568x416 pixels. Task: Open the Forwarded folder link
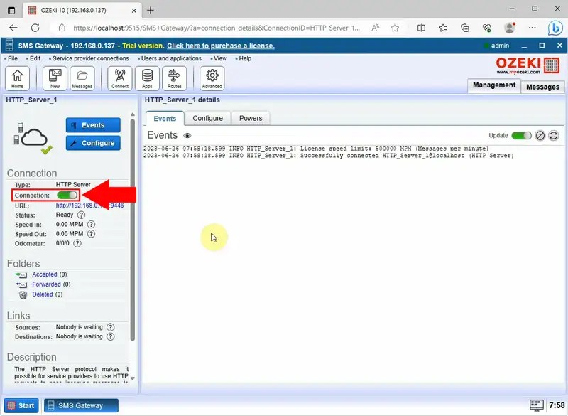pos(46,284)
